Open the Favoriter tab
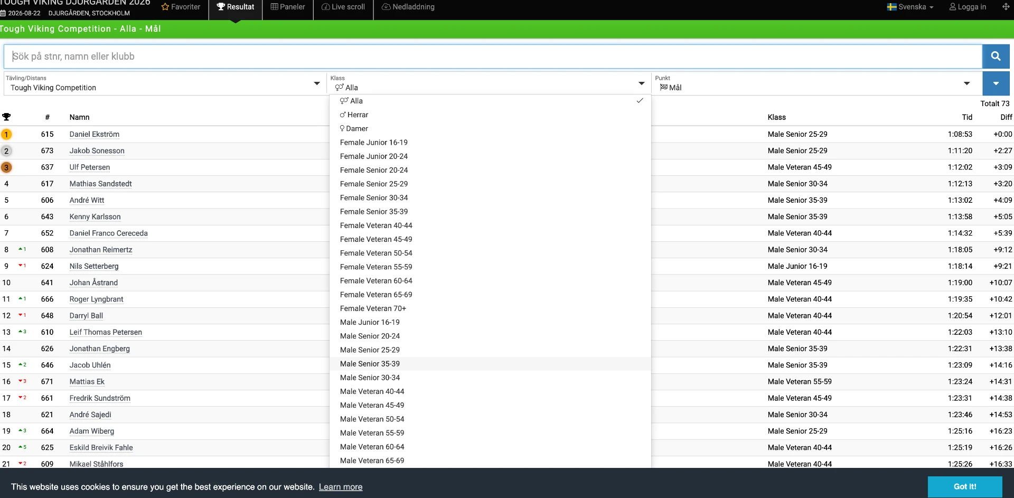Viewport: 1014px width, 498px height. click(181, 7)
